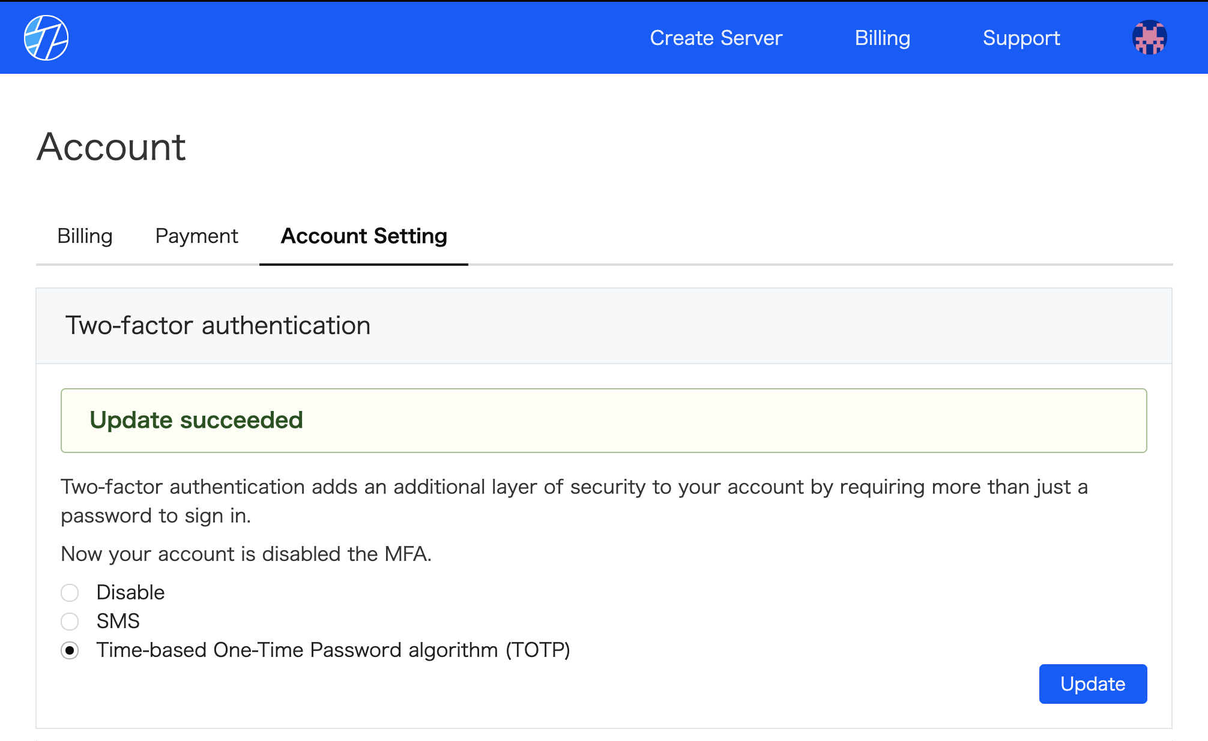
Task: Click the site logo icon in header
Action: (x=46, y=38)
